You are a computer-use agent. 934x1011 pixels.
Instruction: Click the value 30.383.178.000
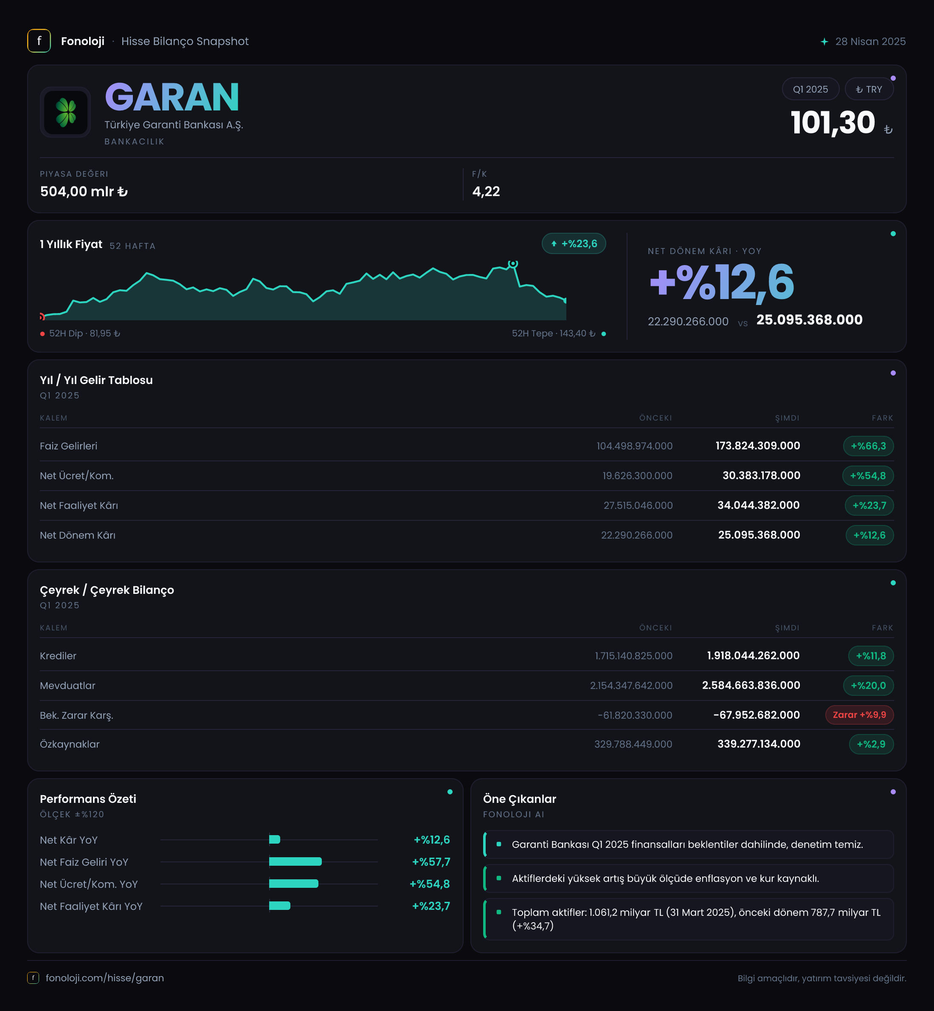pos(761,476)
